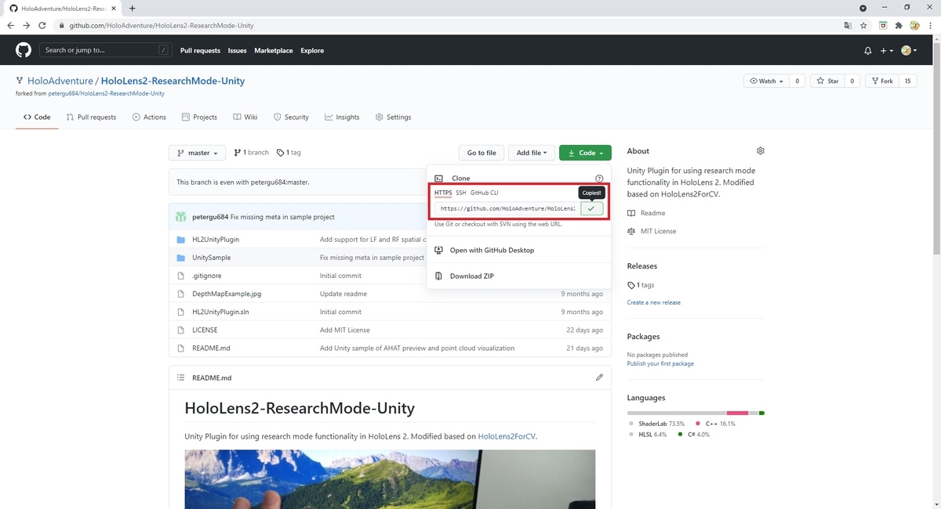This screenshot has width=941, height=509.
Task: Expand the master branch dropdown
Action: 198,153
